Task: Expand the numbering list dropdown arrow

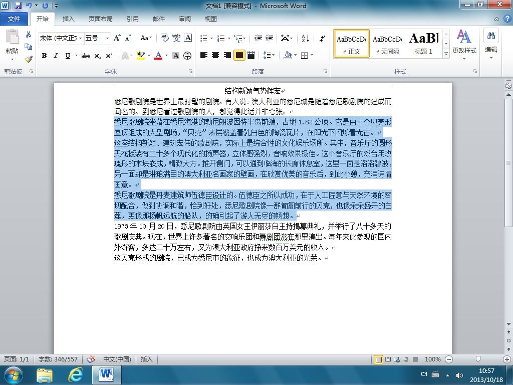Action: pyautogui.click(x=229, y=38)
